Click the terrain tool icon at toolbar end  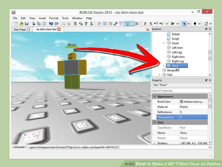point(206,24)
